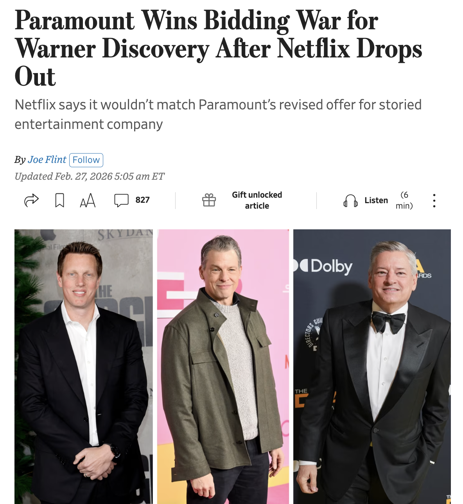The width and height of the screenshot is (463, 504).
Task: Click the Netflix subheadline text
Action: pos(218,114)
